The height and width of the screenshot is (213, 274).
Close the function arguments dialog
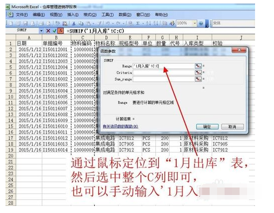coord(239,50)
